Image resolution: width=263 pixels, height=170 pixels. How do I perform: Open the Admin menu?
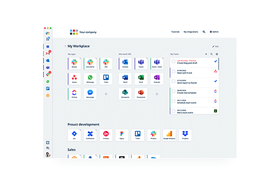click(x=214, y=32)
